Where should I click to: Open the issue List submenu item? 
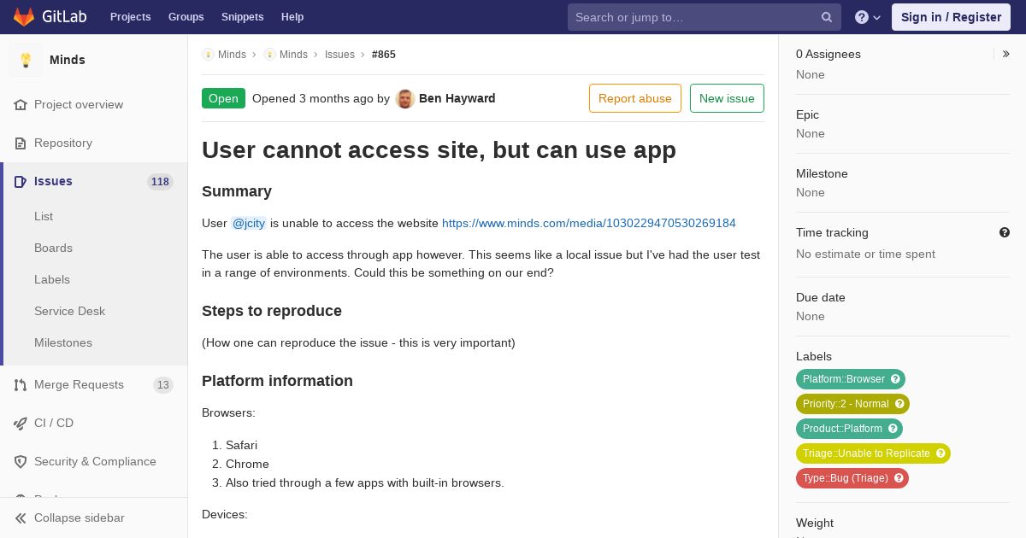44,216
